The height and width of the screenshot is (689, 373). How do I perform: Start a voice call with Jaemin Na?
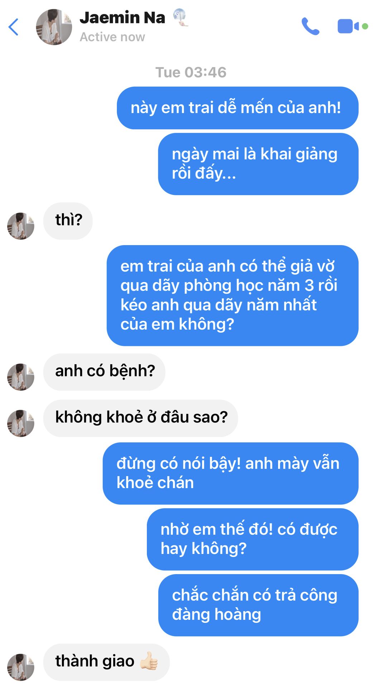click(x=310, y=27)
